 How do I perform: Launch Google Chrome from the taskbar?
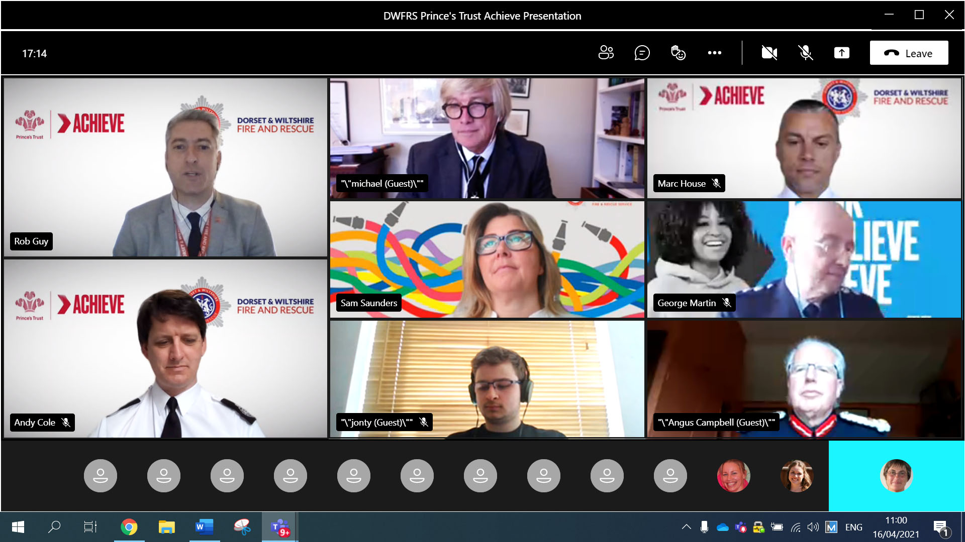point(129,527)
